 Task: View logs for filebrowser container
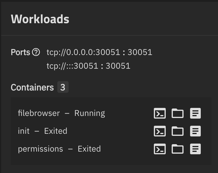point(195,113)
